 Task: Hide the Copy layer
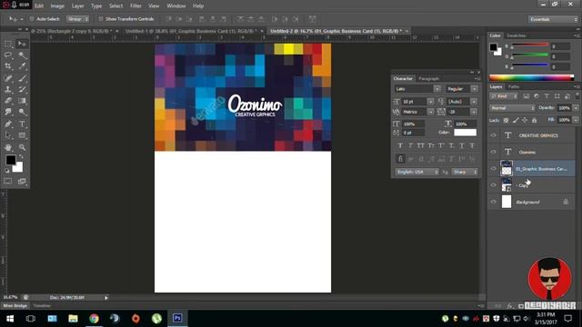(x=493, y=185)
